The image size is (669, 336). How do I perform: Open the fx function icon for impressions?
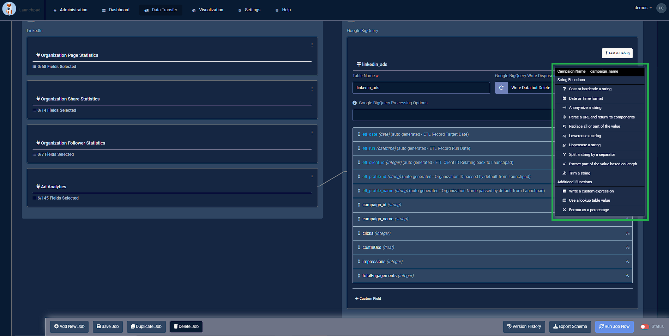[x=628, y=262]
